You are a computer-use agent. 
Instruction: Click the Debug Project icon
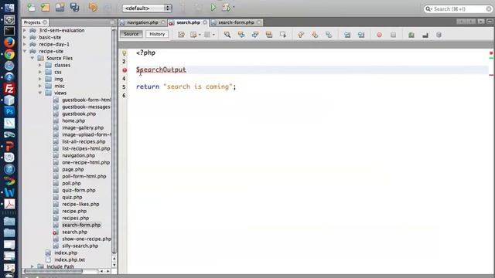click(x=226, y=7)
